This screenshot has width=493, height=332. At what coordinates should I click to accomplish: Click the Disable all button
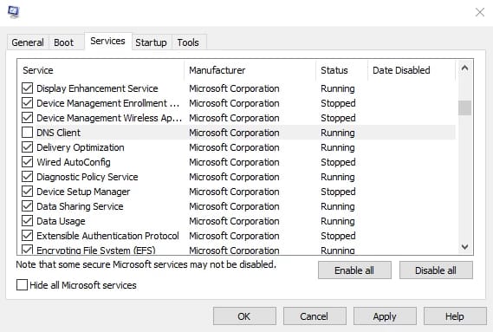(x=436, y=270)
